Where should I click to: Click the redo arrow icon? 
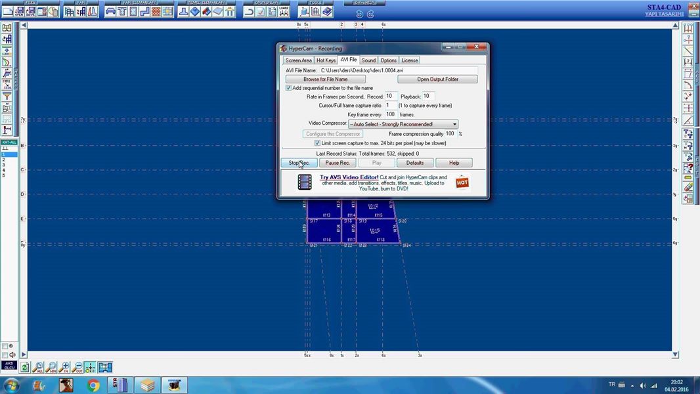pyautogui.click(x=370, y=14)
